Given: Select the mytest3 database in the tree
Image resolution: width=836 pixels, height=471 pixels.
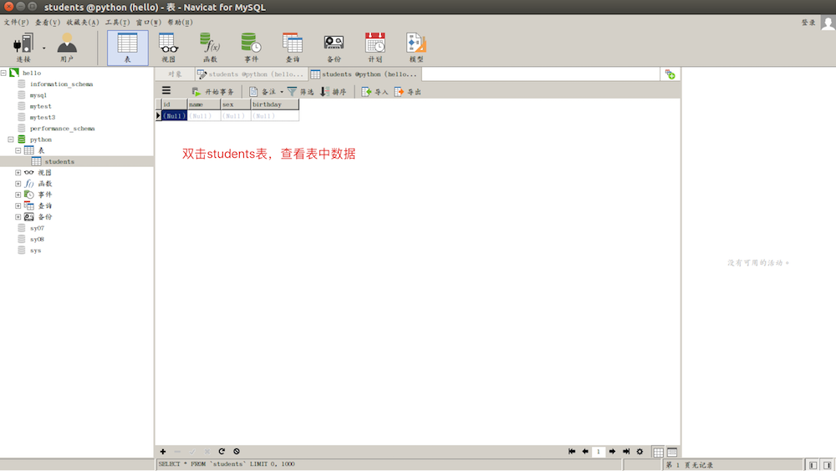Looking at the screenshot, I should (x=42, y=118).
